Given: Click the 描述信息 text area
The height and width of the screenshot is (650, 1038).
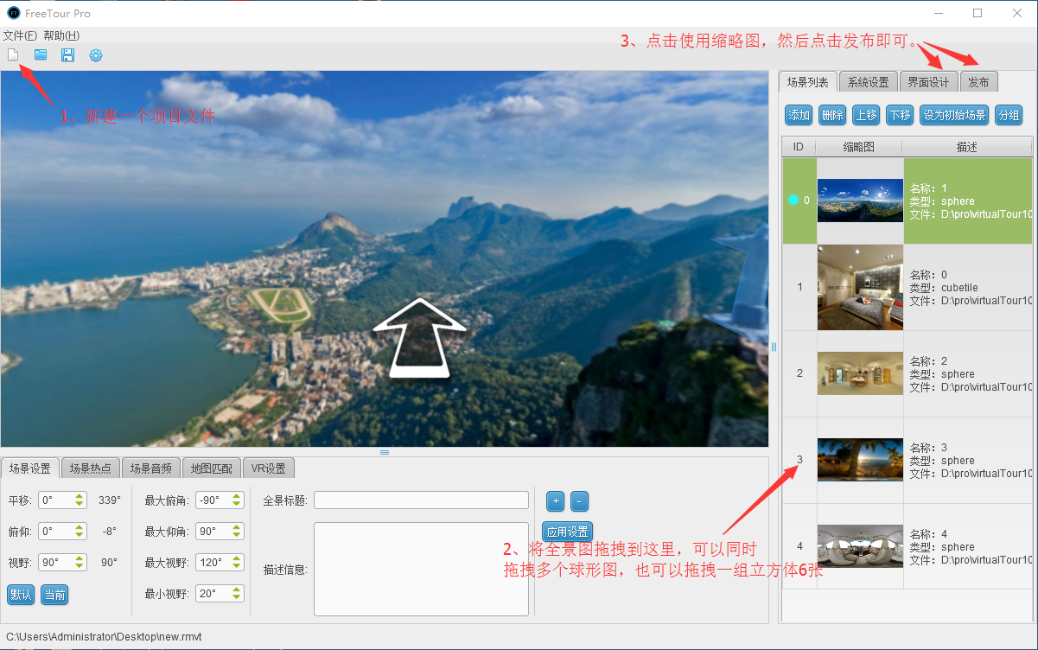Looking at the screenshot, I should tap(421, 569).
